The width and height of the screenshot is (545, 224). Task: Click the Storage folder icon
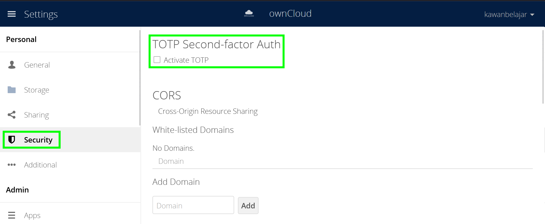12,90
